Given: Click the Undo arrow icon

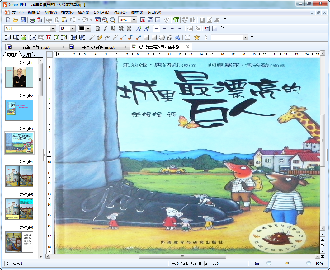Looking at the screenshot, I should pyautogui.click(x=73, y=20).
